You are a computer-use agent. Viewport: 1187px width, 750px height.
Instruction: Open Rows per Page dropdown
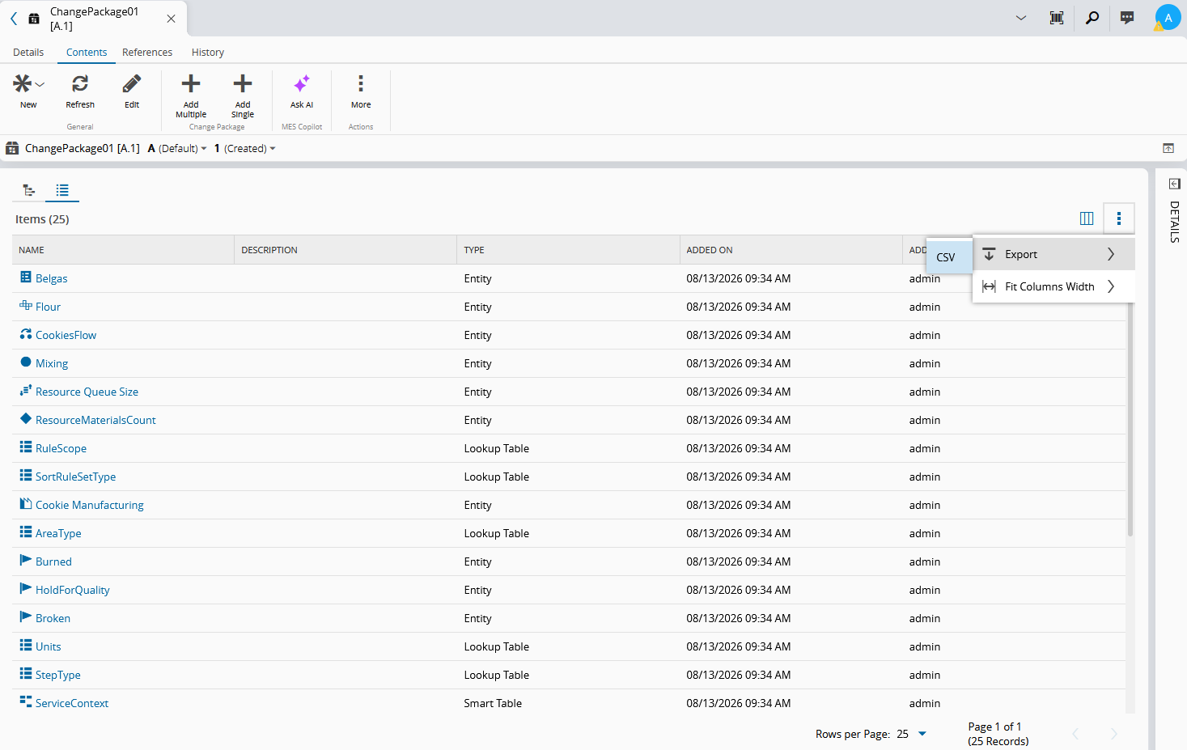coord(912,734)
